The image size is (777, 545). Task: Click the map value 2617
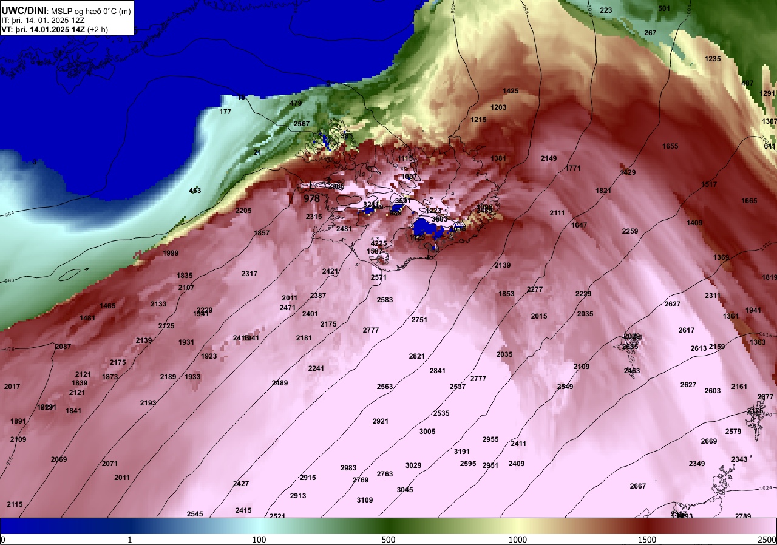687,330
